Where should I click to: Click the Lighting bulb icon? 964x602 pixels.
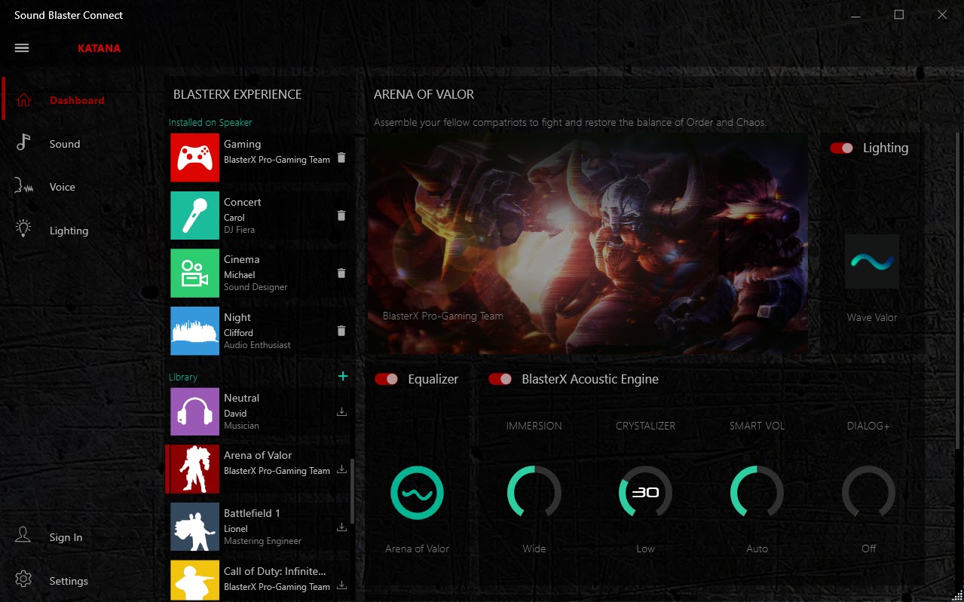(x=23, y=229)
